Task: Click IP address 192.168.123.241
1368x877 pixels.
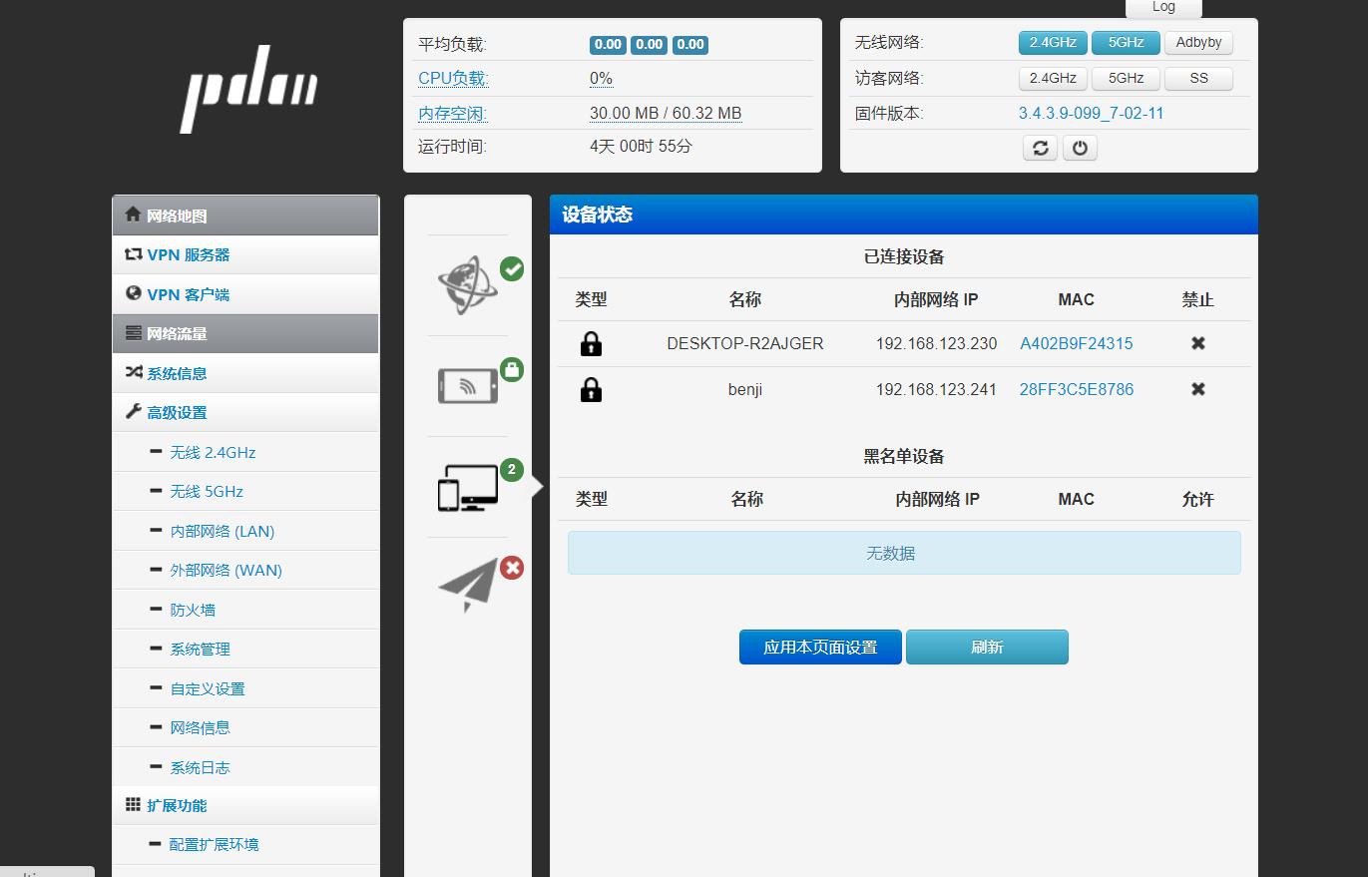Action: point(936,389)
